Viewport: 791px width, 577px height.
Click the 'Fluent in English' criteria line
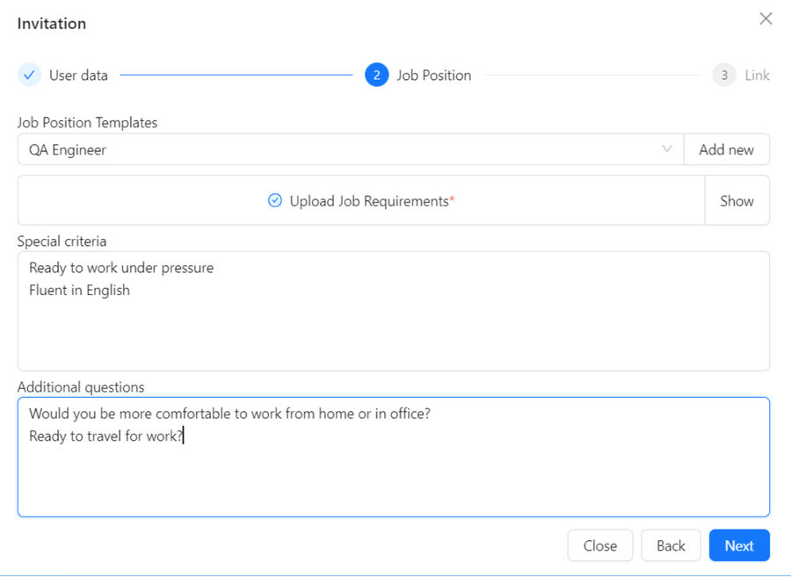(x=79, y=291)
